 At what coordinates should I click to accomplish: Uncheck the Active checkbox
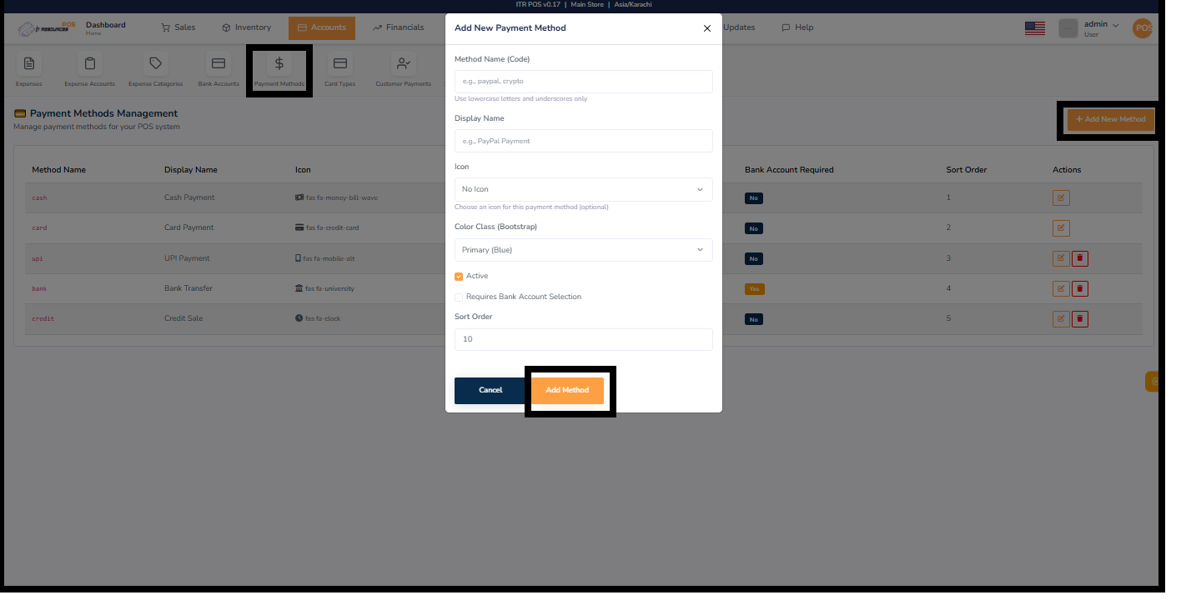458,275
